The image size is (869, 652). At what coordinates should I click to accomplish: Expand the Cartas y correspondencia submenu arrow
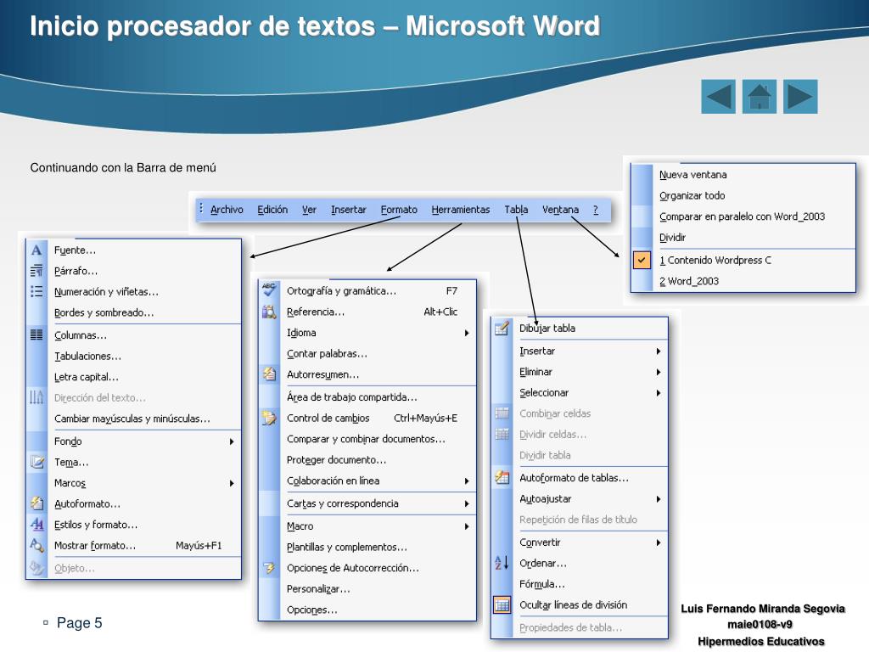pyautogui.click(x=467, y=503)
